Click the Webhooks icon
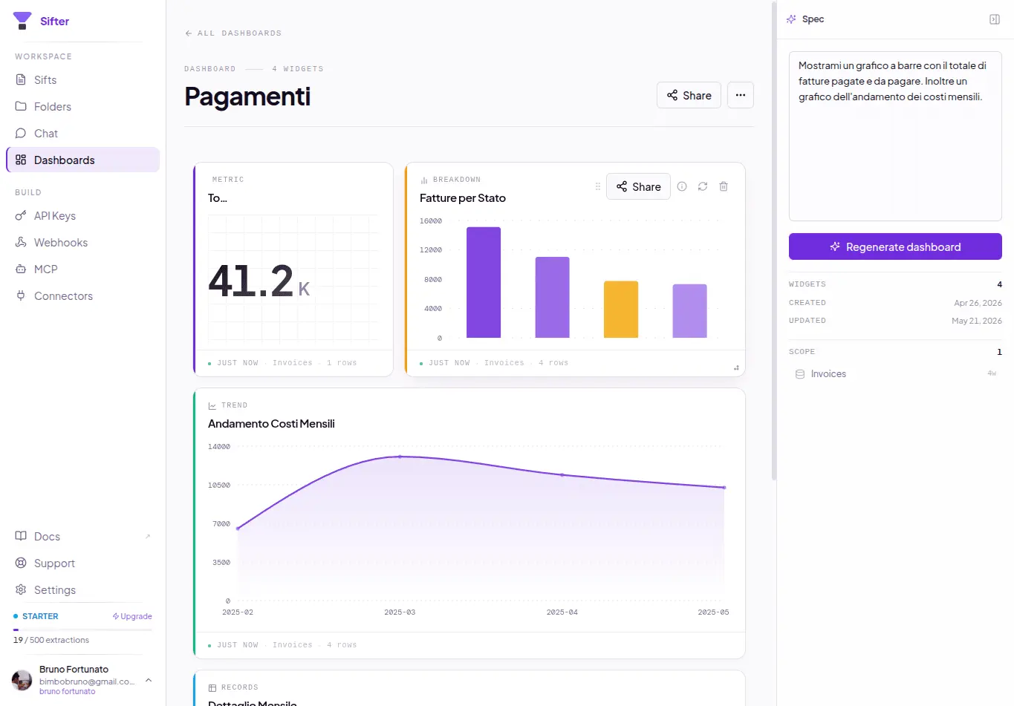 pyautogui.click(x=21, y=243)
